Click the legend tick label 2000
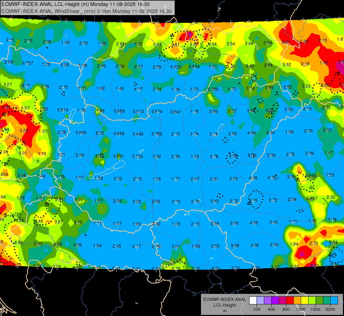This screenshot has height=316, width=344. (330, 309)
